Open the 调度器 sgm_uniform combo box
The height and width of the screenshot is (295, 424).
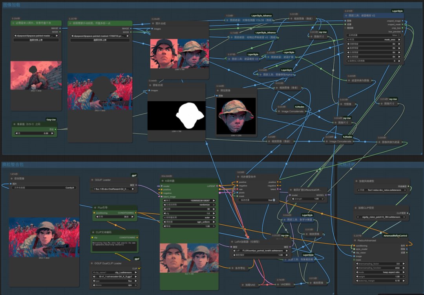tap(189, 222)
